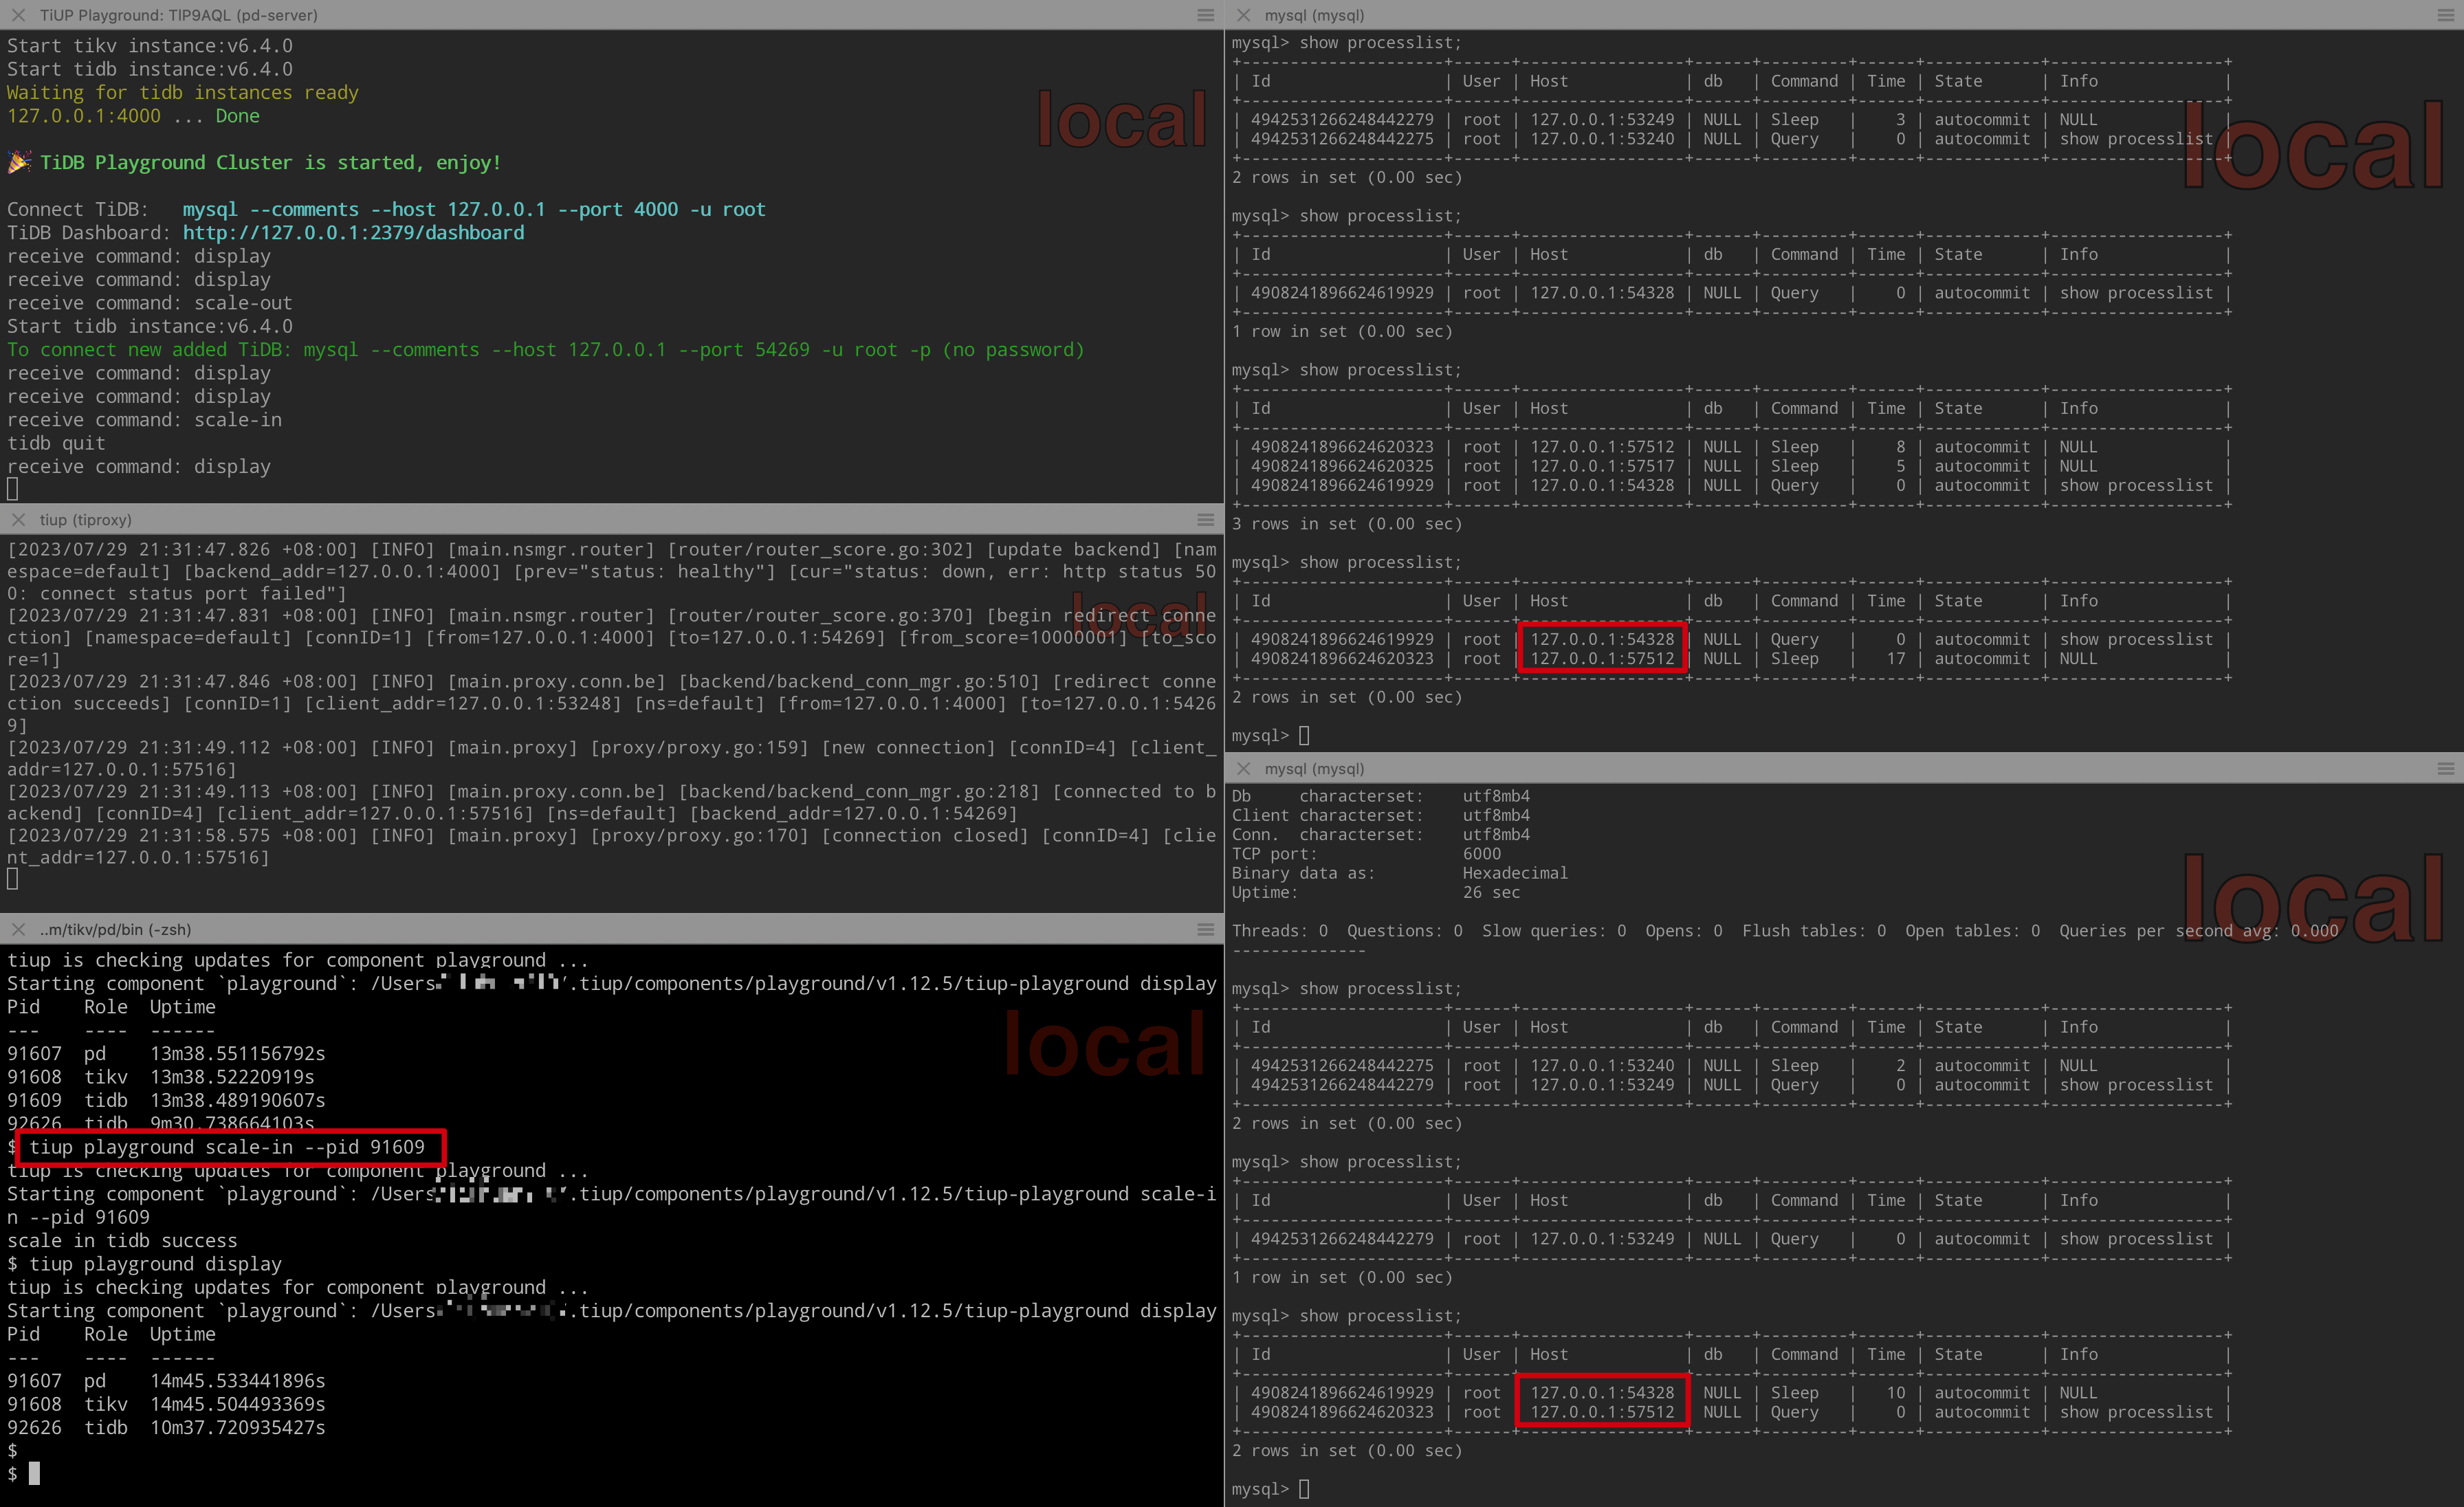Click the zsh prompt cursor at bottom
This screenshot has width=2464, height=1507.
pyautogui.click(x=35, y=1473)
